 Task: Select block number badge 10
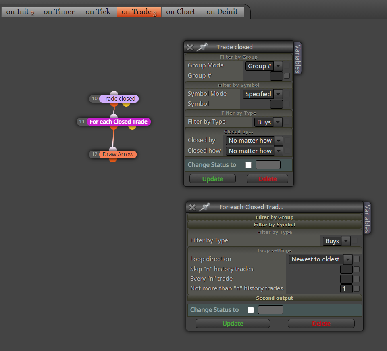point(94,99)
